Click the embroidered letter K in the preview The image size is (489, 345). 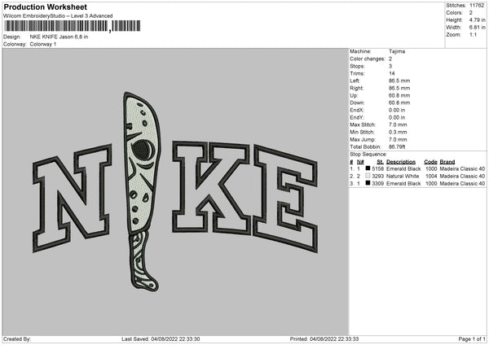[211, 188]
